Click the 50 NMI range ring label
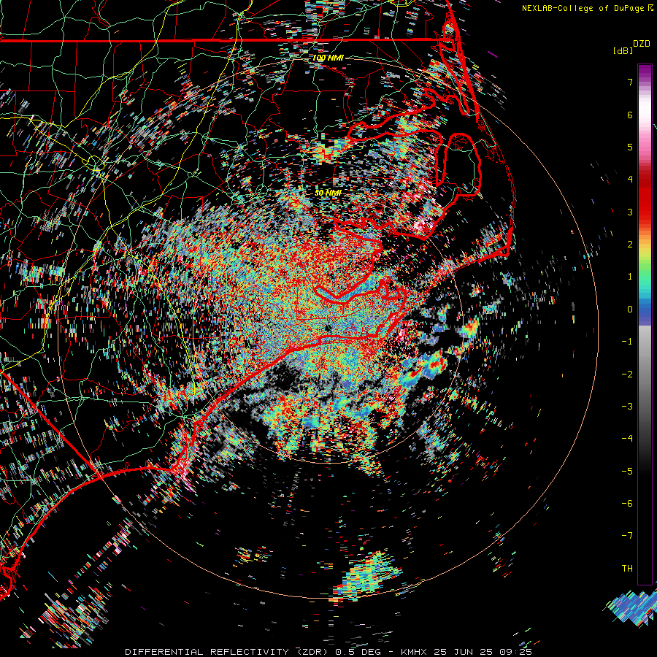 point(328,193)
